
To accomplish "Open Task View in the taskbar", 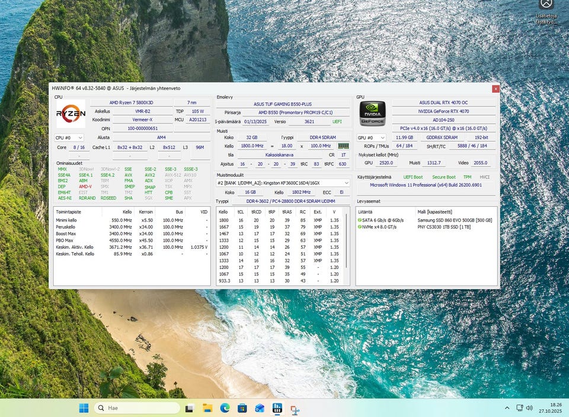I will point(190,408).
